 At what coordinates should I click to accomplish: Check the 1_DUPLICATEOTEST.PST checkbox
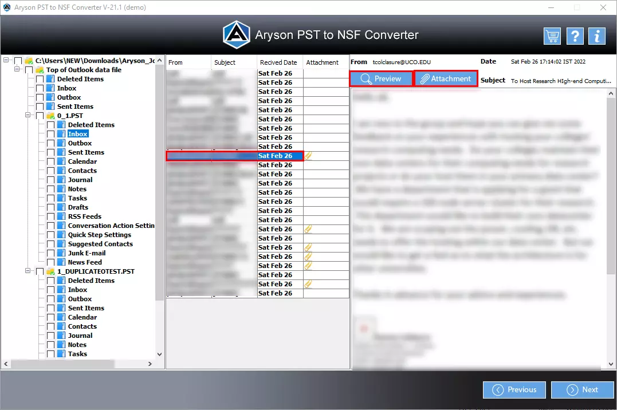40,271
